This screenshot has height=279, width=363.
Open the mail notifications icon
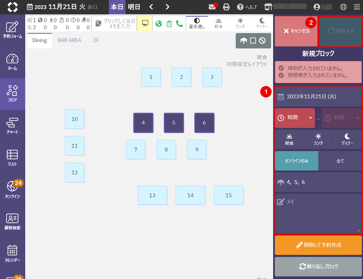[212, 7]
